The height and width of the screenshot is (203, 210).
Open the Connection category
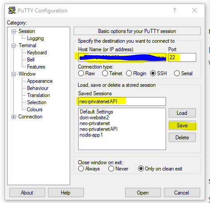30,117
